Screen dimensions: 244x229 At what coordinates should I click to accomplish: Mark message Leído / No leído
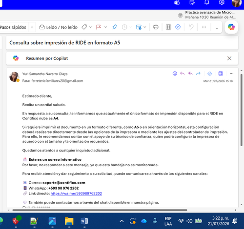(x=59, y=27)
